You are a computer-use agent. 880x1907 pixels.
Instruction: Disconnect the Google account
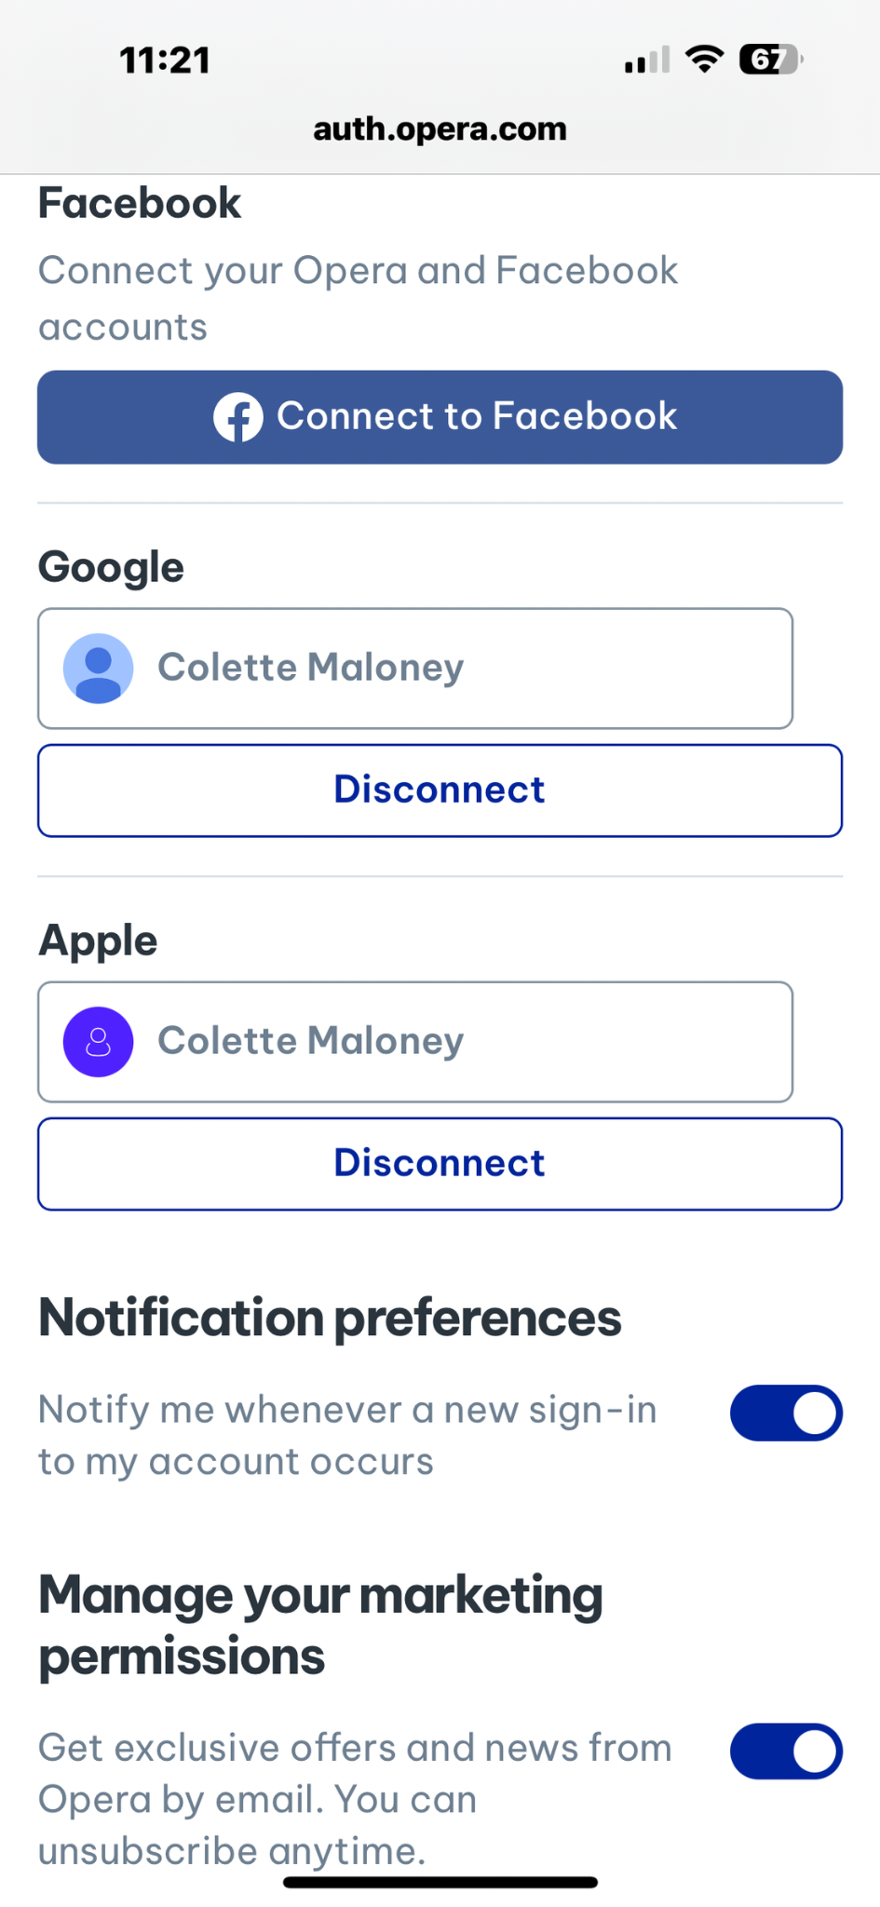point(440,791)
